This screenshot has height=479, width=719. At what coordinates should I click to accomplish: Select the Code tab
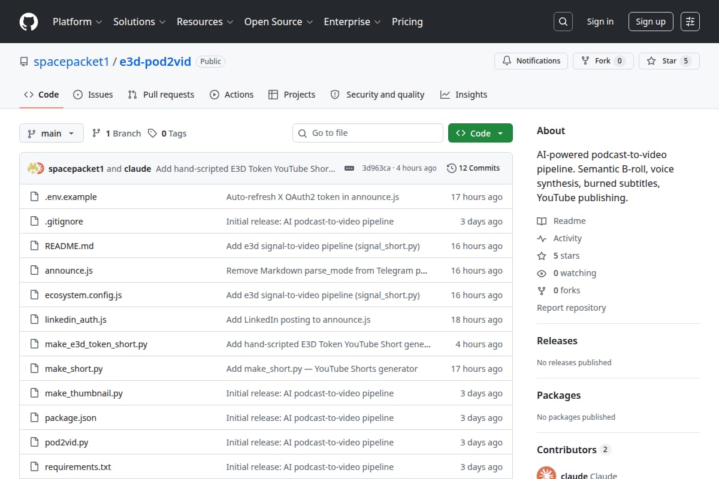click(x=41, y=95)
